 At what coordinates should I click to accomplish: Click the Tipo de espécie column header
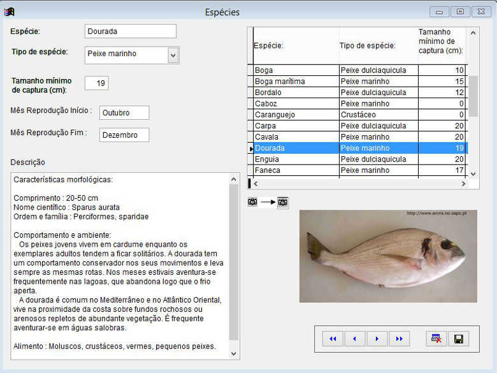click(x=378, y=46)
